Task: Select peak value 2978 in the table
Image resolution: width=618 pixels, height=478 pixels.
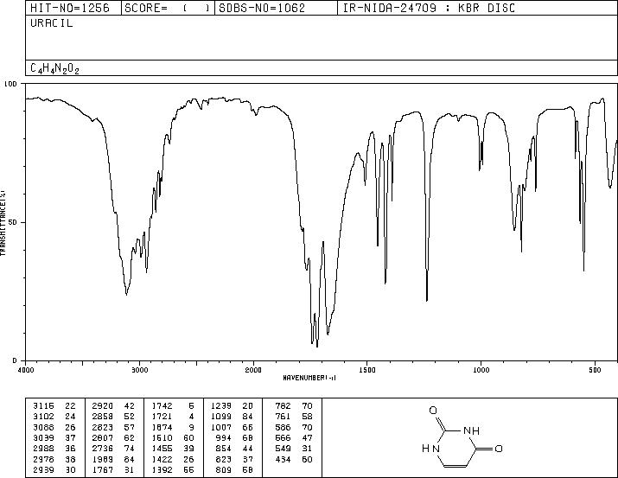Action: coord(43,460)
